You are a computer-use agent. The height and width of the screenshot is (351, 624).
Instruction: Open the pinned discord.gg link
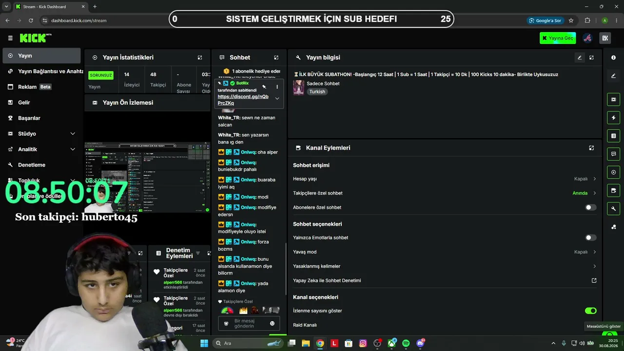(x=243, y=100)
